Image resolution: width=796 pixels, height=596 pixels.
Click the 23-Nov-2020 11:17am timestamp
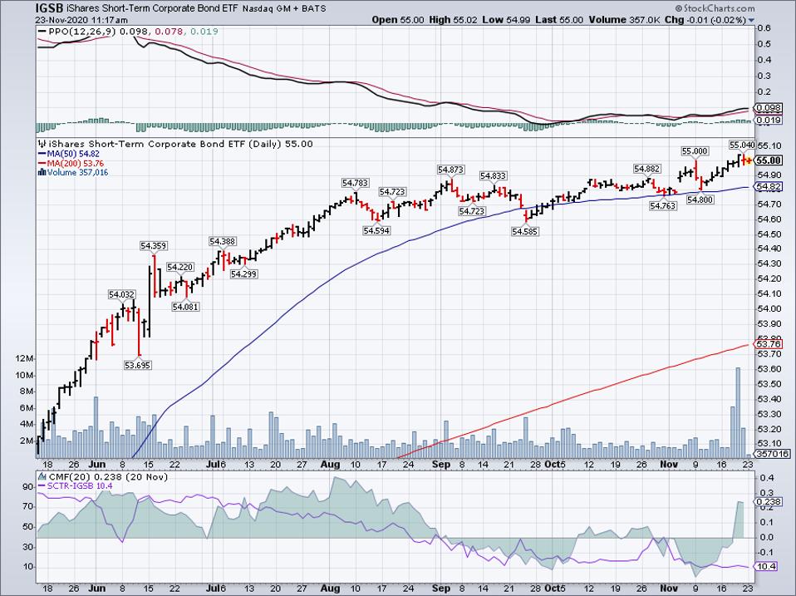[81, 20]
